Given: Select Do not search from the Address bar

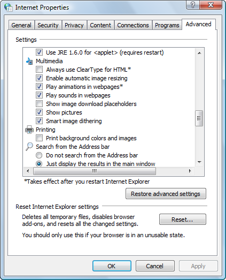Looking at the screenshot, I should [39, 155].
